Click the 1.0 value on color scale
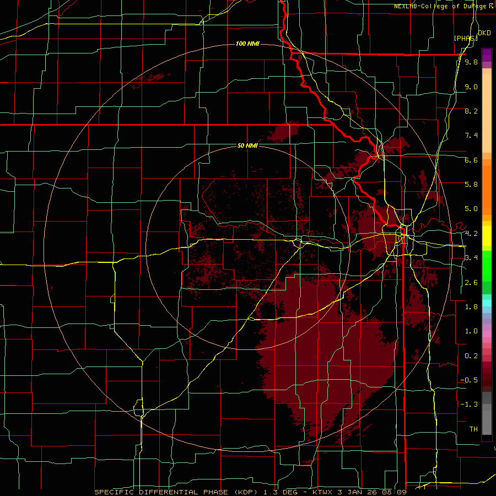The image size is (496, 496). pos(471,331)
